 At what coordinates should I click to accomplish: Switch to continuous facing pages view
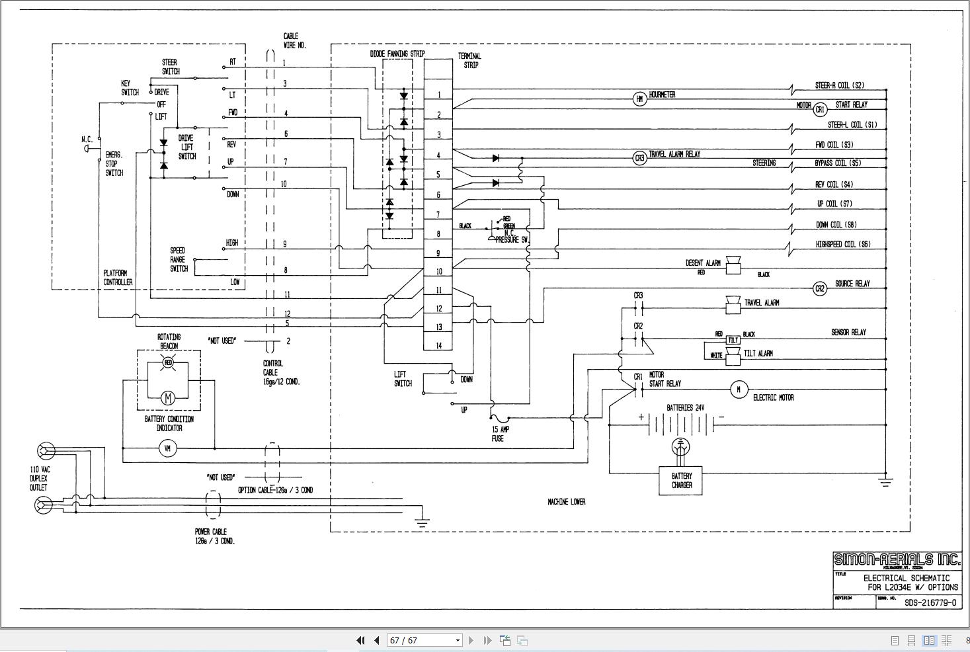tap(946, 640)
